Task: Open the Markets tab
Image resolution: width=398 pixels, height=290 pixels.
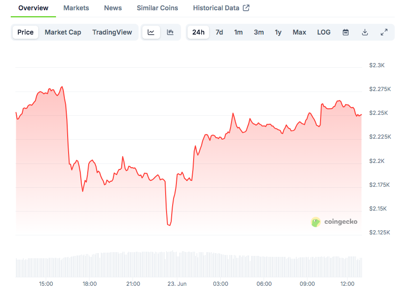Action: [76, 8]
